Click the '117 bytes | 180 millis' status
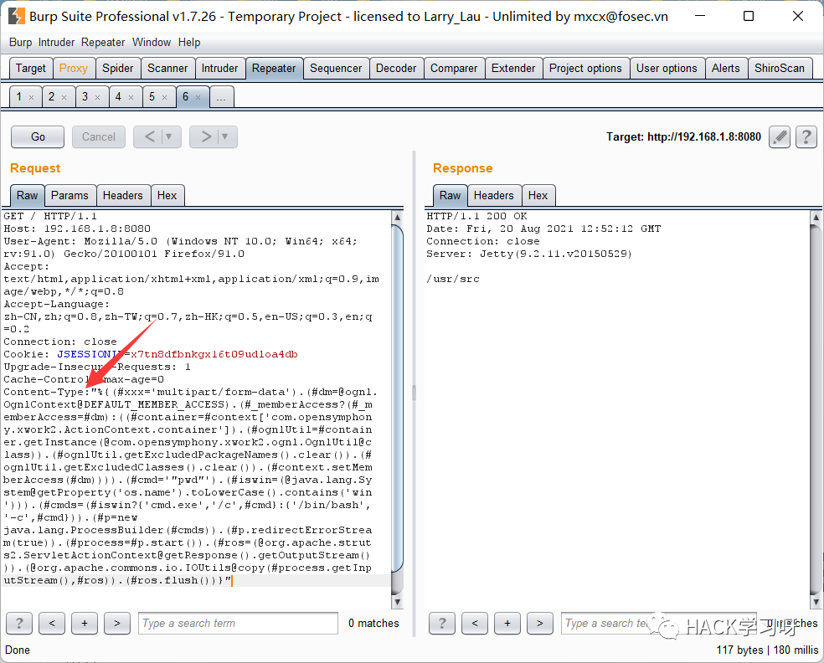This screenshot has height=663, width=824. pos(767,650)
